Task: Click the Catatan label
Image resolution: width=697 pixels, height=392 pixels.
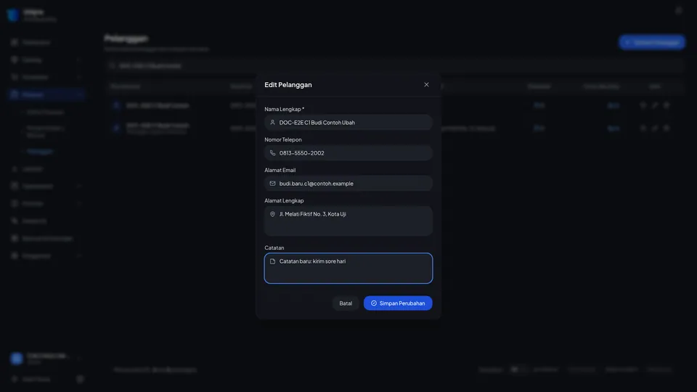Action: point(274,248)
